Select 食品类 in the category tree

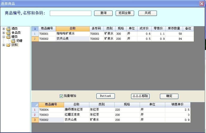point(16,33)
